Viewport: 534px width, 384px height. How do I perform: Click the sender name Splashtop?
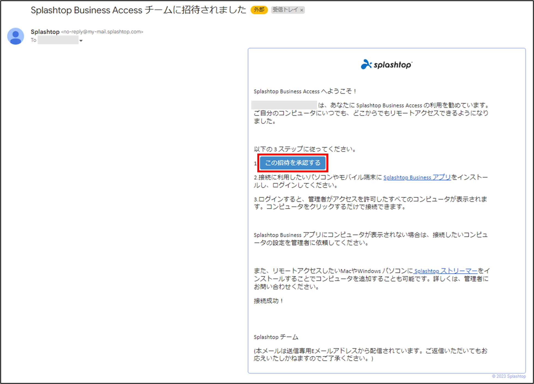tap(45, 31)
